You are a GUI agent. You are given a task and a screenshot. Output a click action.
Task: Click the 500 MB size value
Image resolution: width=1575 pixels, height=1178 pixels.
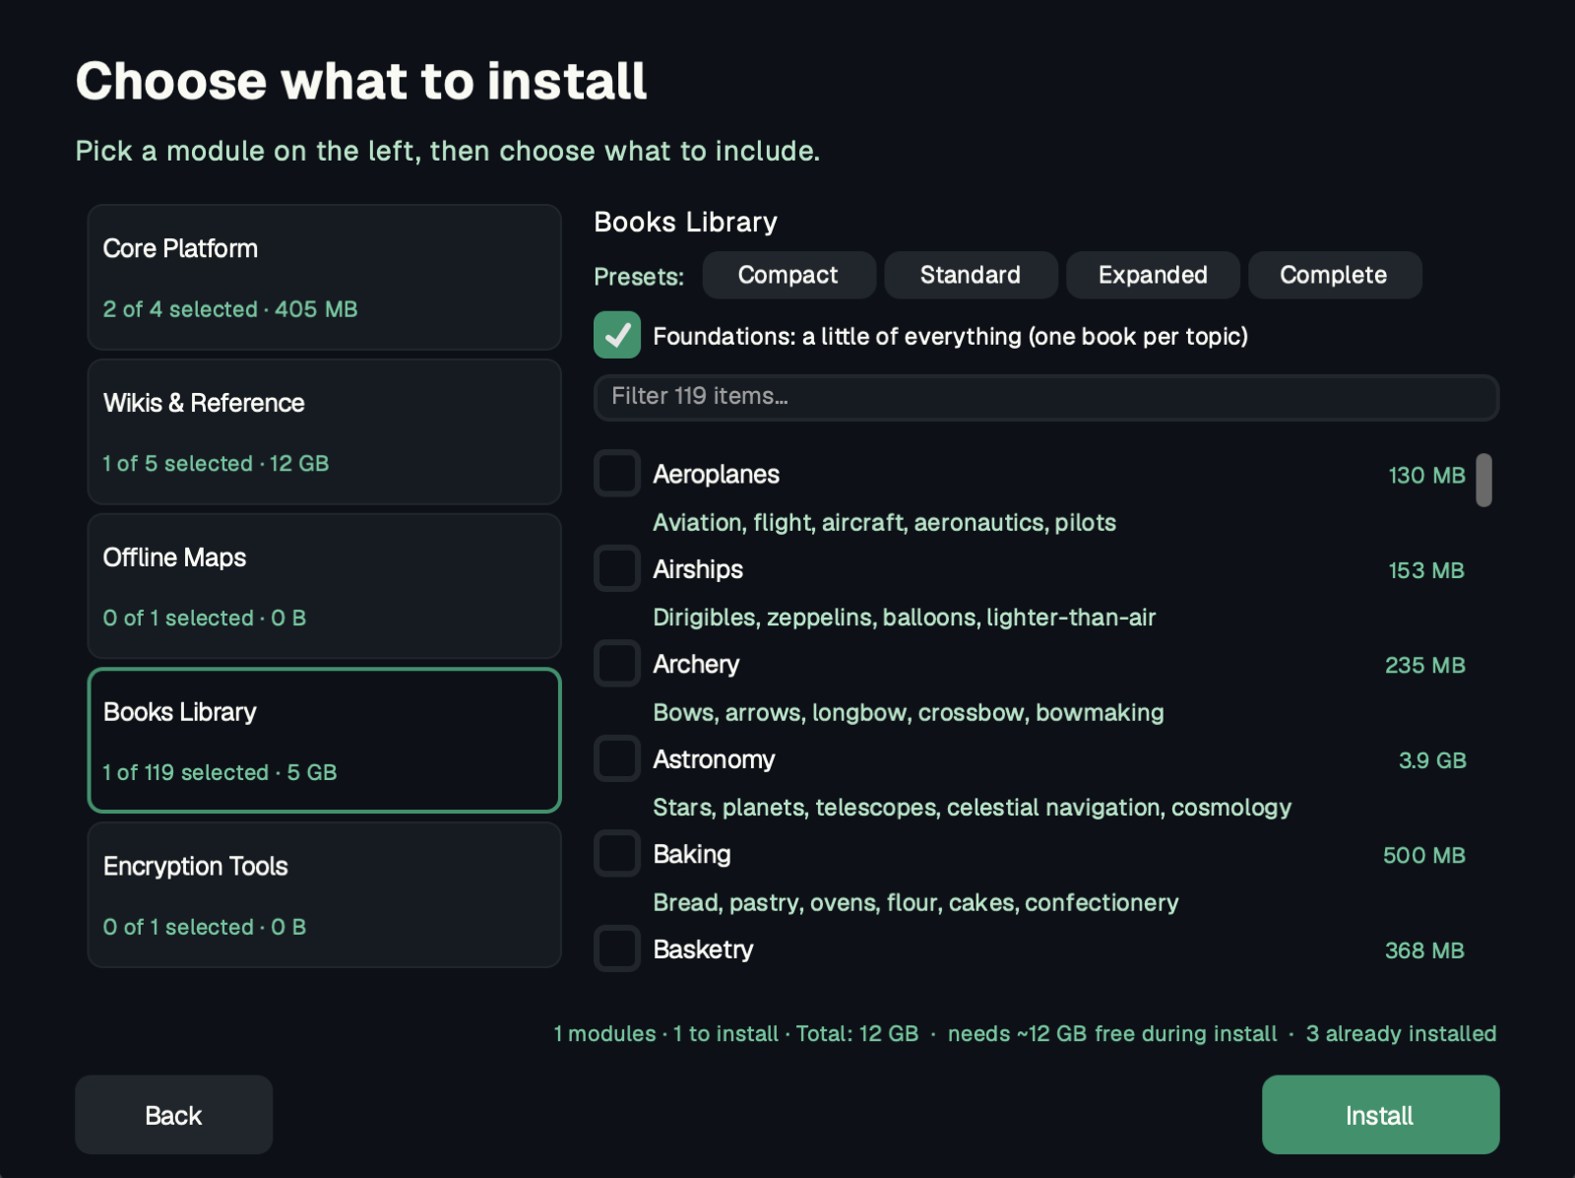tap(1423, 856)
